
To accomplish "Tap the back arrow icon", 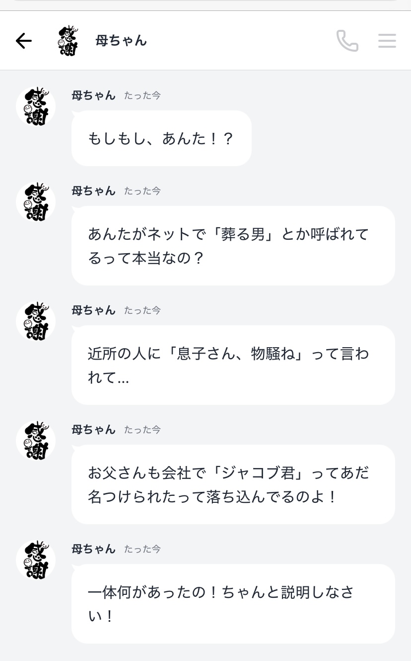I will (x=24, y=41).
